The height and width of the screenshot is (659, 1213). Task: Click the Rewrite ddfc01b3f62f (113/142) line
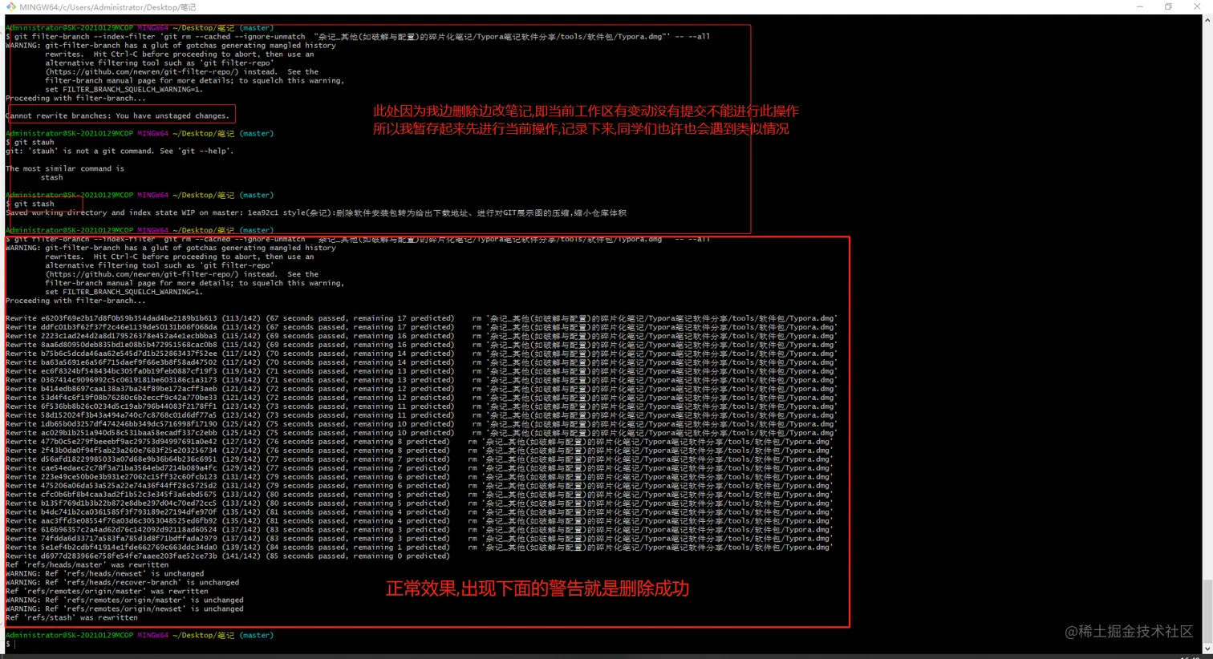tap(422, 327)
